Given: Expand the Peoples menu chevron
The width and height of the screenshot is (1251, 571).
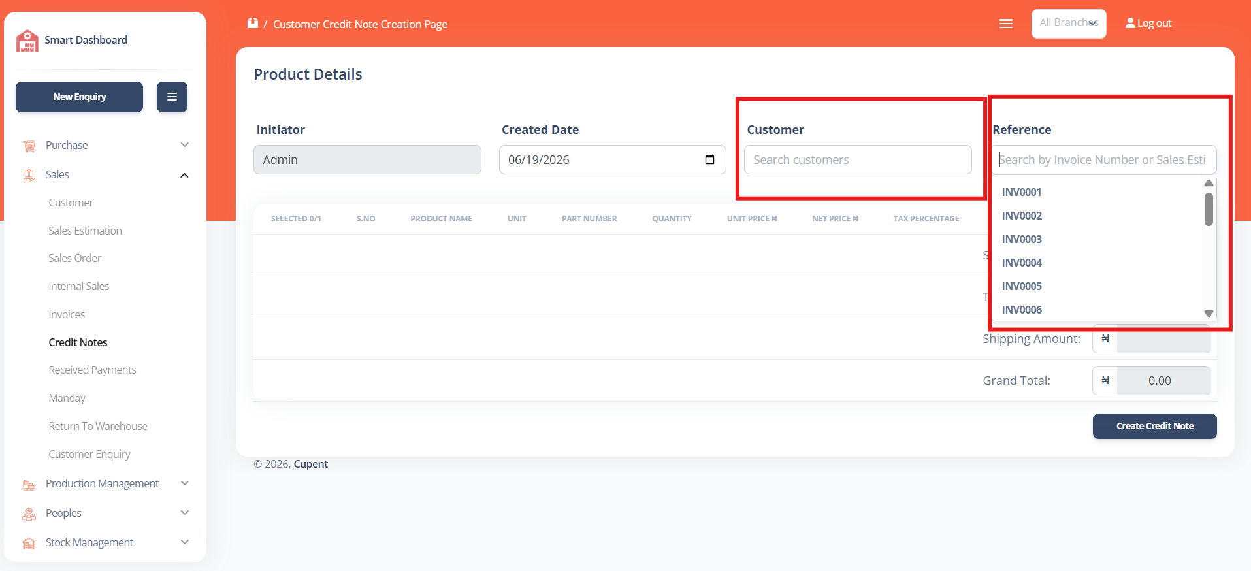Looking at the screenshot, I should (x=185, y=513).
